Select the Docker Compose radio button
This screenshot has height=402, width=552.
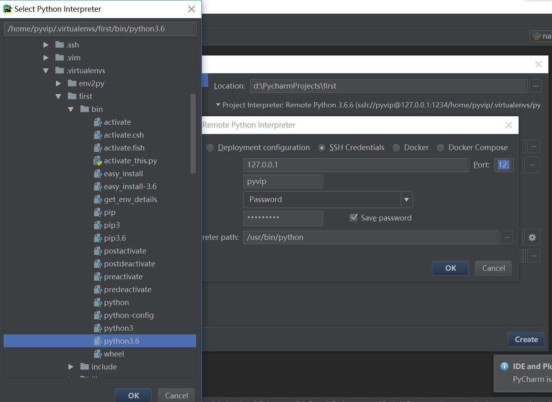[440, 148]
